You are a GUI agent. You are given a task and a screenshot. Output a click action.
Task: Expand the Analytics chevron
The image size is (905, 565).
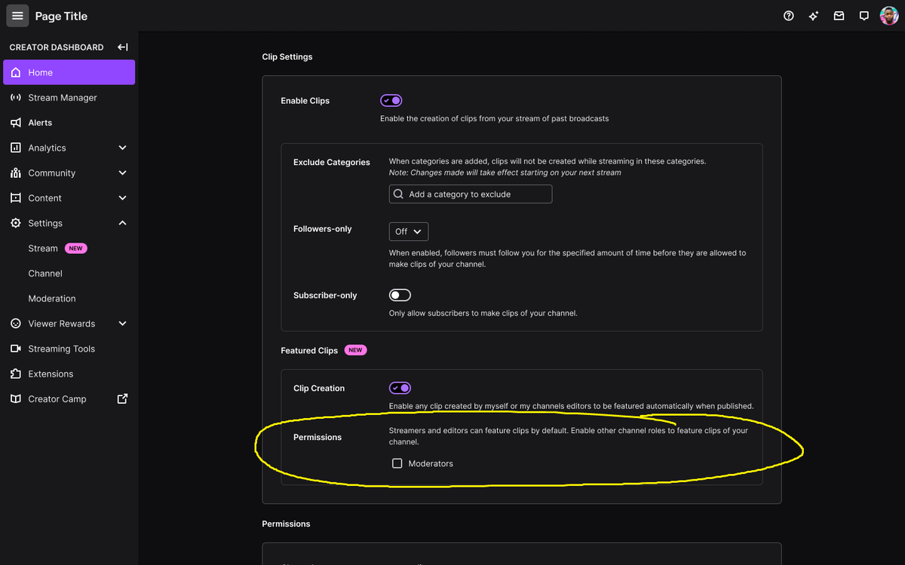122,148
